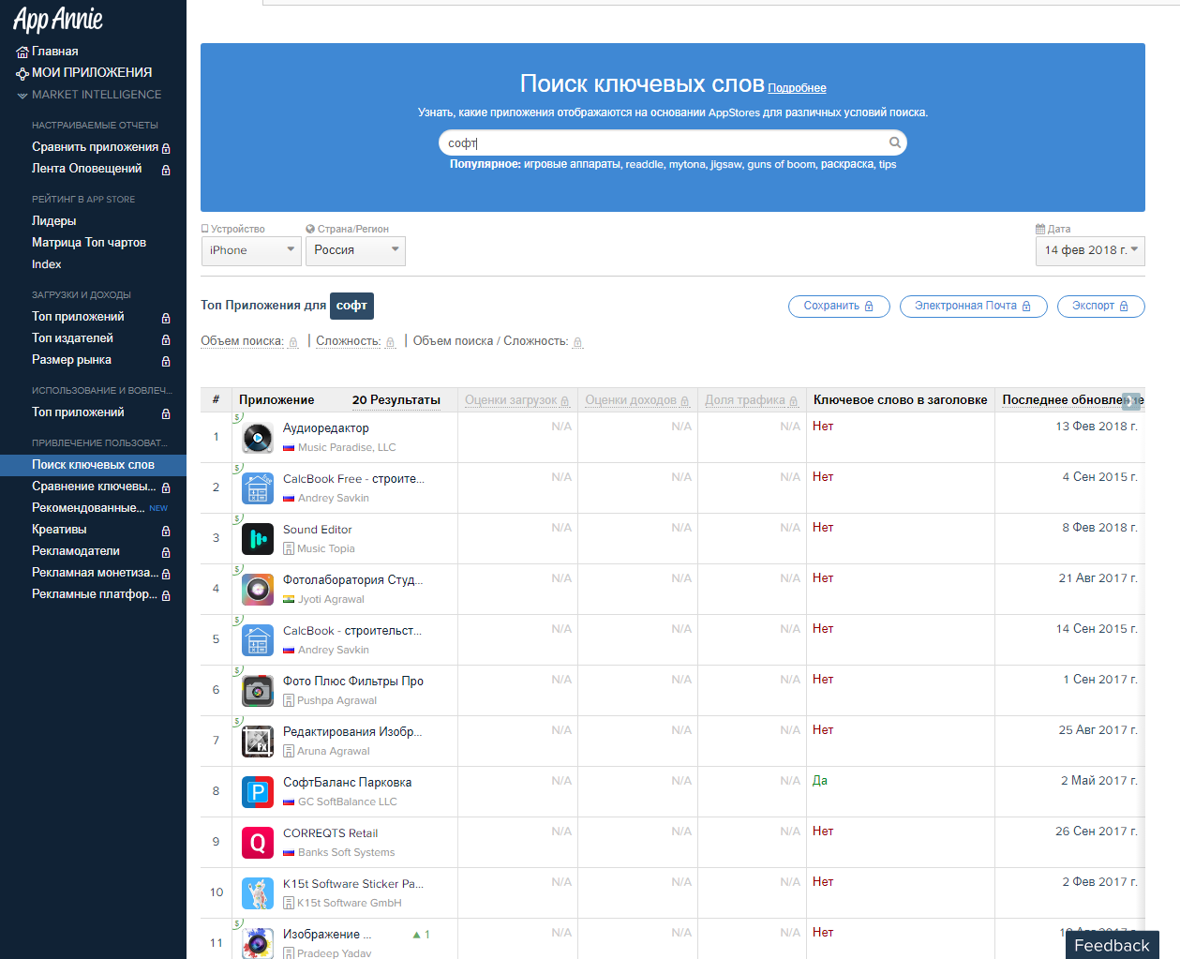Image resolution: width=1180 pixels, height=959 pixels.
Task: Open Index in sidebar
Action: point(47,264)
